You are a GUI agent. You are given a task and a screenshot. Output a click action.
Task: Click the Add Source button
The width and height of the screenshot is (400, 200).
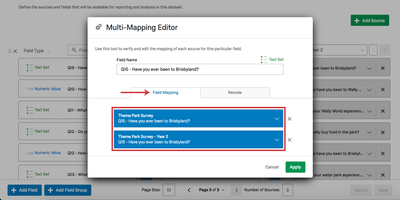[370, 20]
